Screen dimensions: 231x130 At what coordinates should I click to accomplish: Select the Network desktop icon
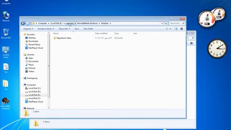coord(6,16)
